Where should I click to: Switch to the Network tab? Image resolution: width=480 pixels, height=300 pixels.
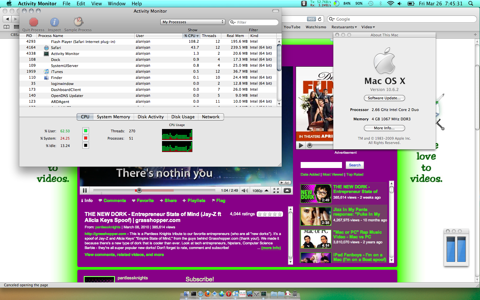point(211,117)
